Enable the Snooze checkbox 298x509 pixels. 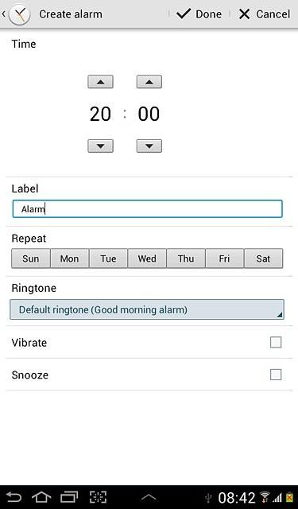[276, 375]
